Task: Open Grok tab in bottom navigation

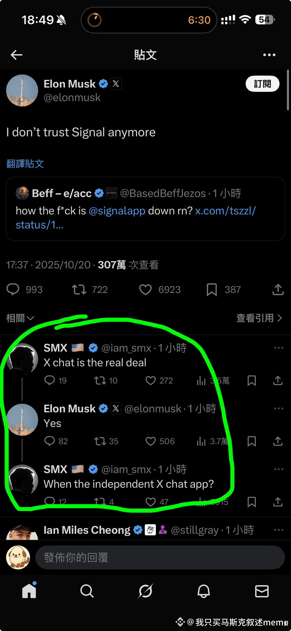Action: [145, 591]
